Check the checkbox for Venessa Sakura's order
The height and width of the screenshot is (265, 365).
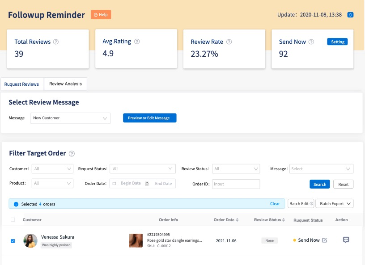(x=13, y=240)
